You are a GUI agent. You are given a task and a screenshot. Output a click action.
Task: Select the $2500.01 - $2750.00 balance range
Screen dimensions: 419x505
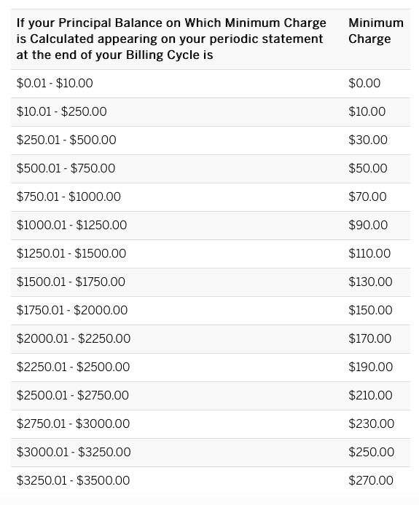(x=73, y=395)
